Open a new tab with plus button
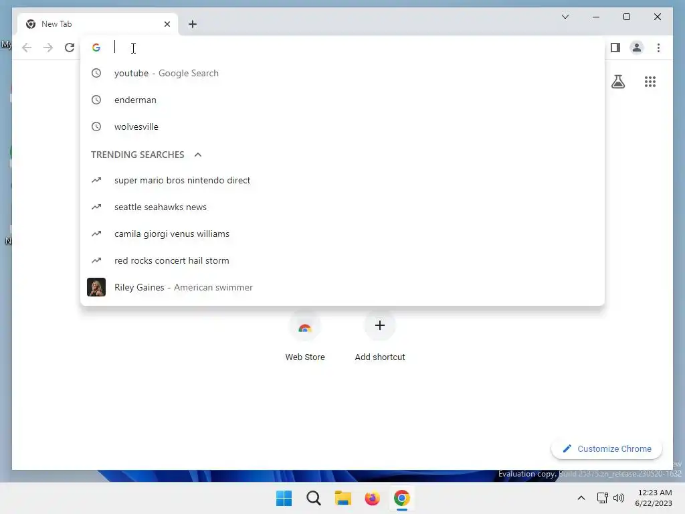This screenshot has height=514, width=685. pos(192,24)
